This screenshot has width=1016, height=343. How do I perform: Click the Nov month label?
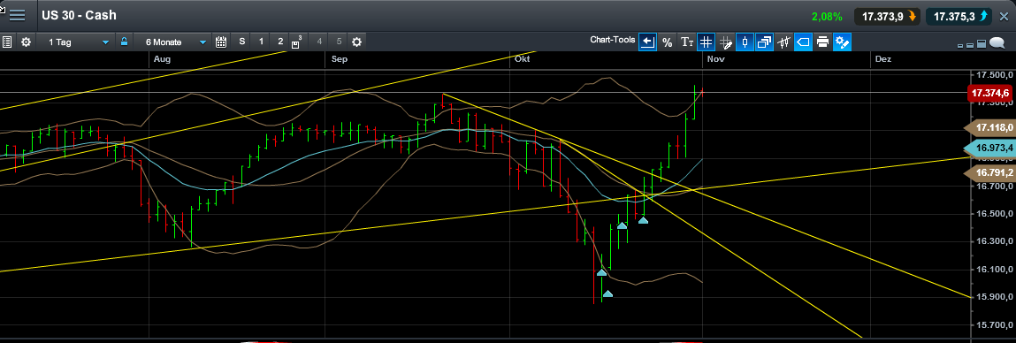pyautogui.click(x=715, y=59)
